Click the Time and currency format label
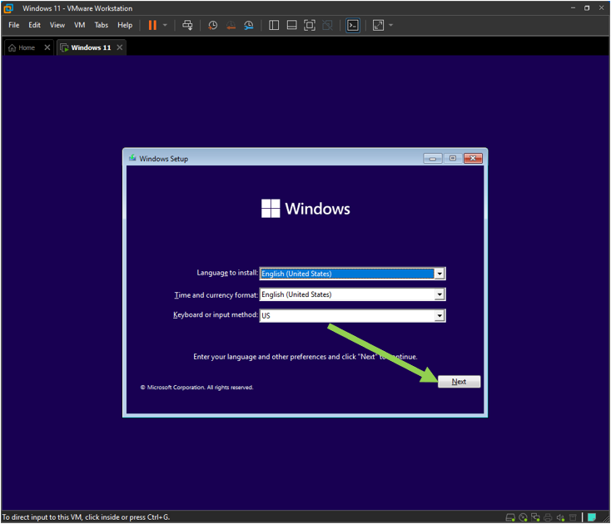The image size is (611, 524). (x=216, y=295)
